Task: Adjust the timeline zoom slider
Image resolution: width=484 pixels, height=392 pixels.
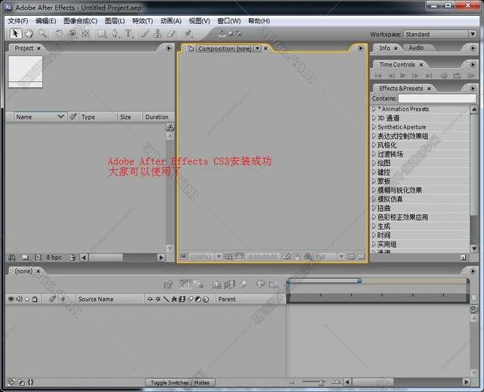Action: tap(314, 382)
